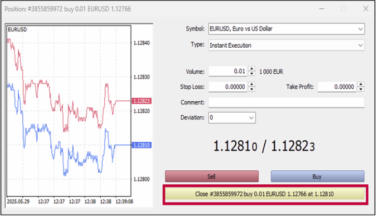
Task: Increment Take Profit with up arrow
Action: (361, 85)
